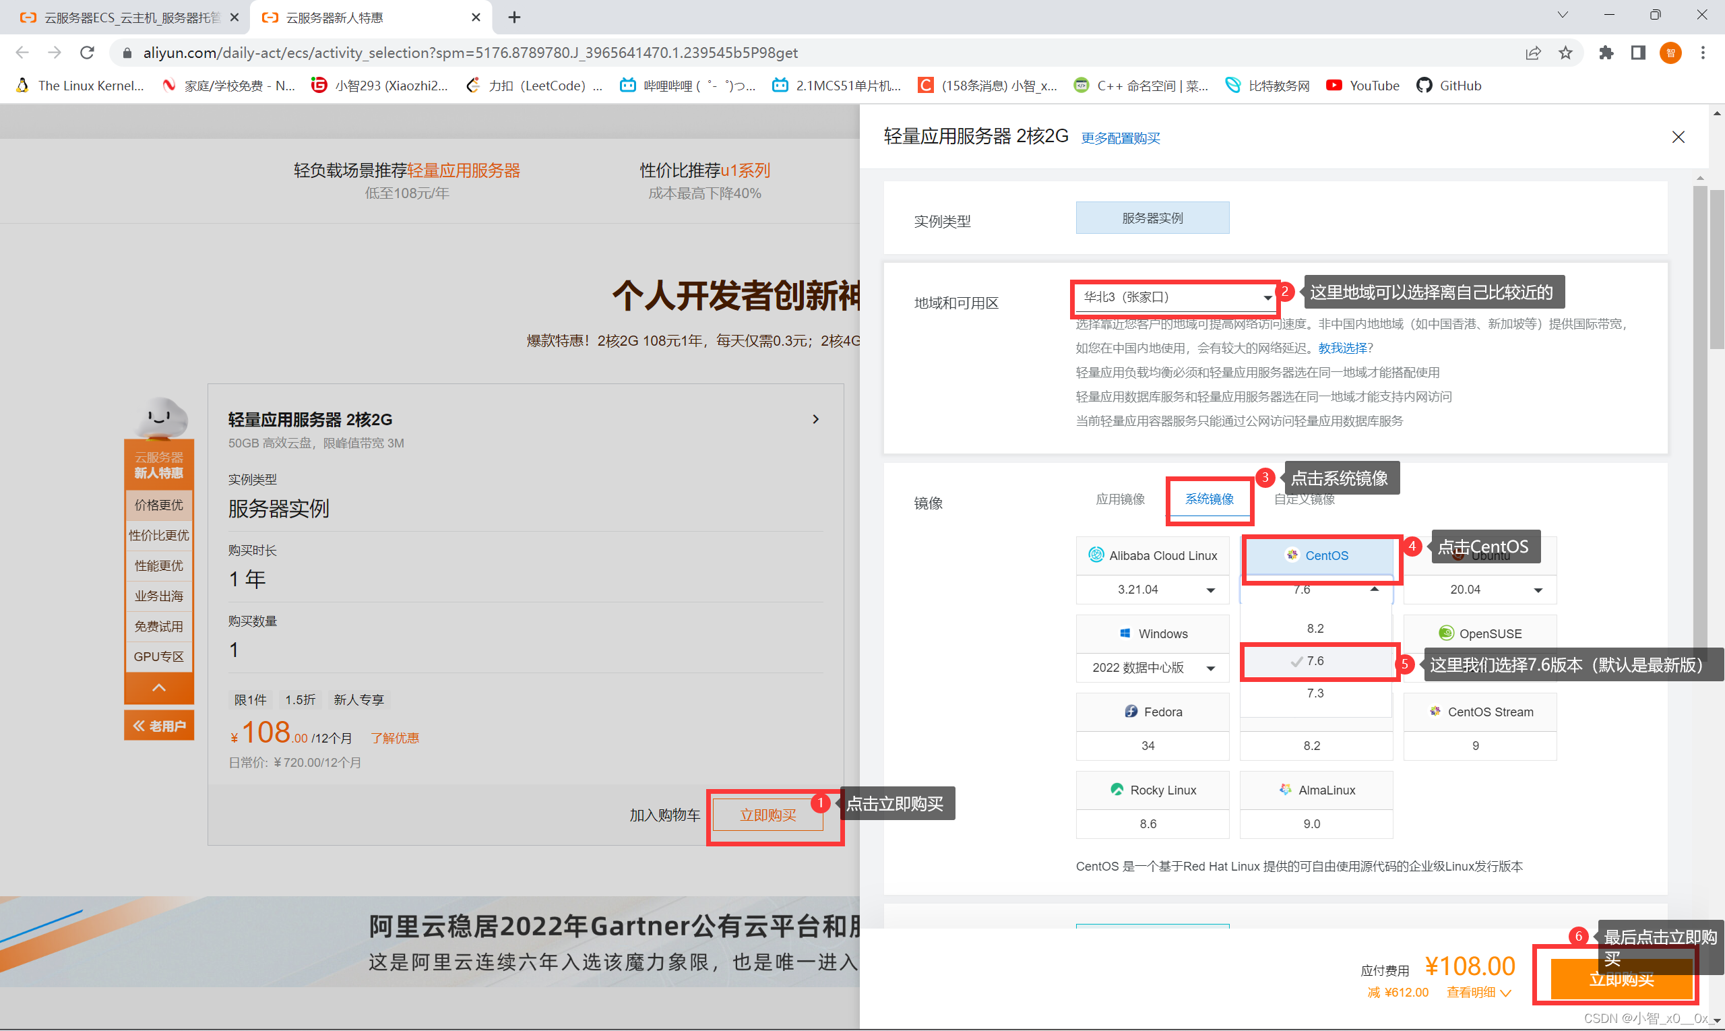Screen dimensions: 1725x1031
Task: Click the browser forward arrow
Action: coord(54,53)
